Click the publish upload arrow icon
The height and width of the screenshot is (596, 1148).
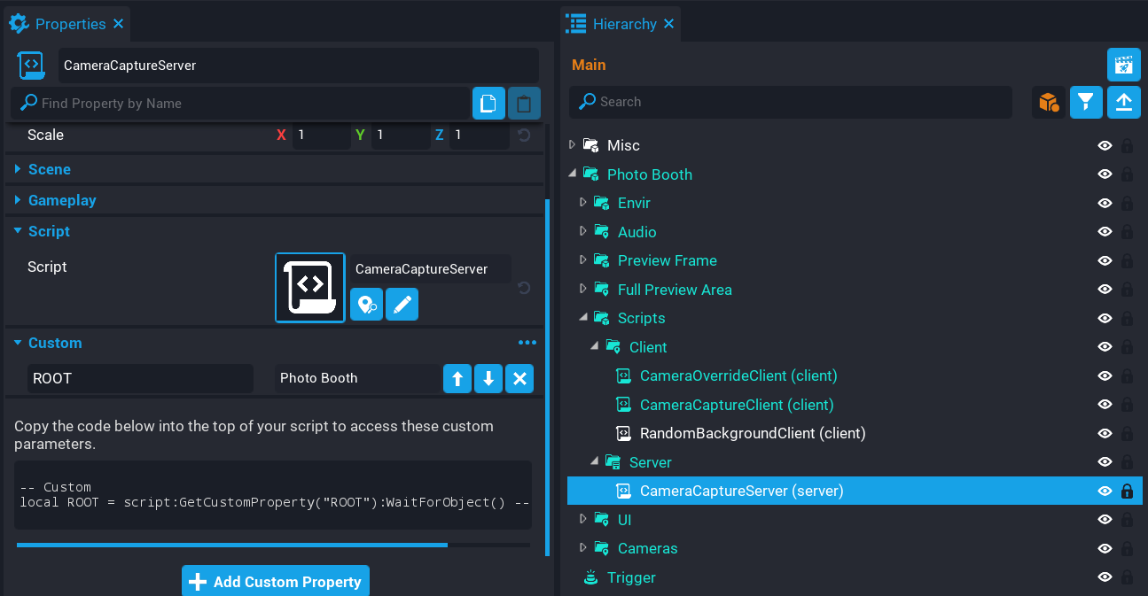1123,102
